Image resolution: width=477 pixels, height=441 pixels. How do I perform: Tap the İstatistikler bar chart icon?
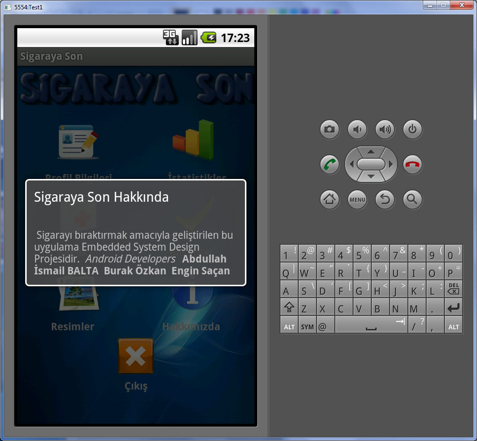pos(193,141)
